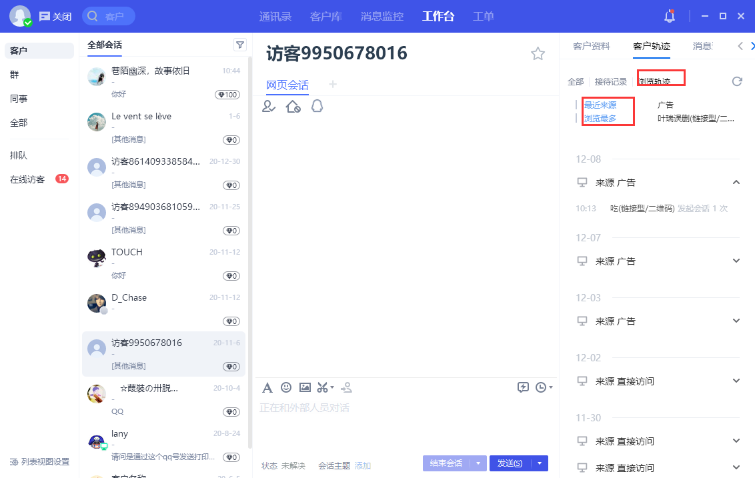Click the edit visitor profile icon
The width and height of the screenshot is (755, 478).
[269, 106]
